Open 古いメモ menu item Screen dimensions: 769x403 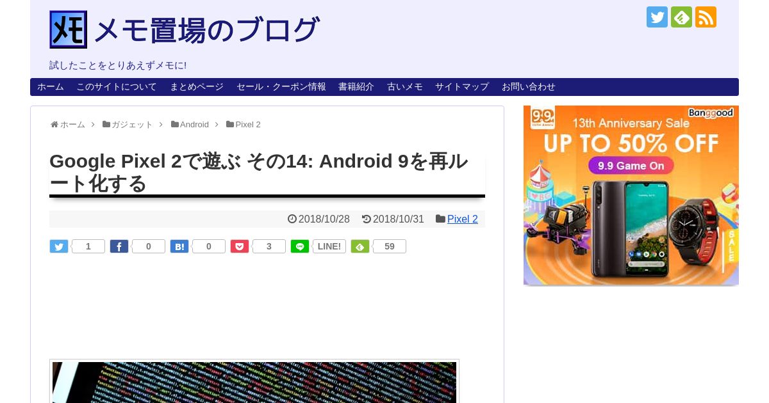[x=405, y=87]
